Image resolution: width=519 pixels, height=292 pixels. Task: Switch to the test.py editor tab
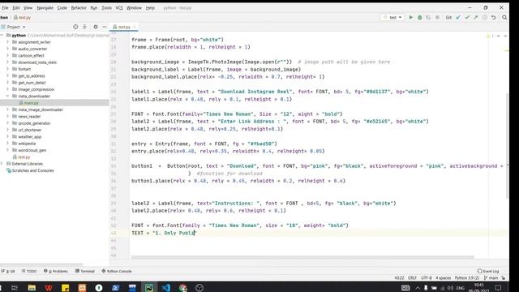124,27
